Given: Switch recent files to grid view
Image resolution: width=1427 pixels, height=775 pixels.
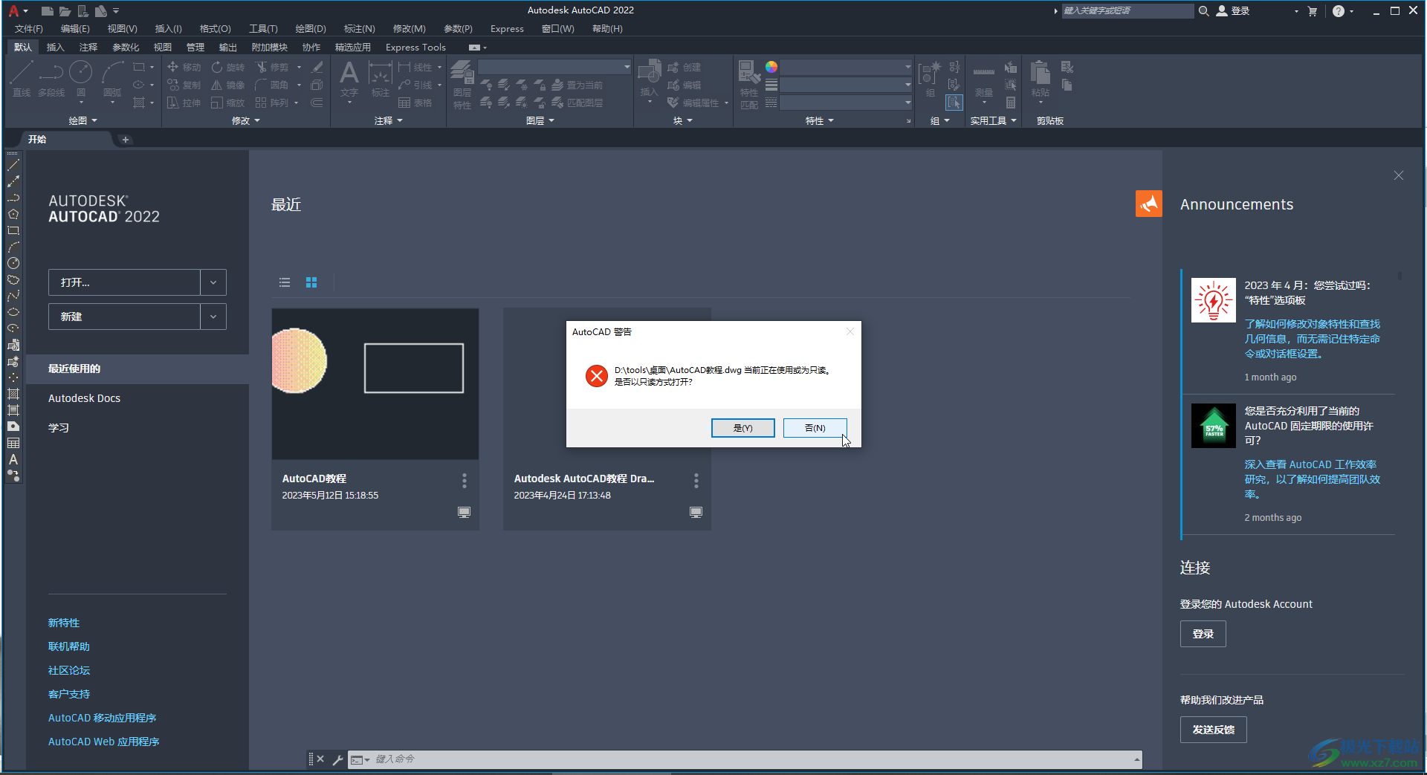Looking at the screenshot, I should click(311, 282).
